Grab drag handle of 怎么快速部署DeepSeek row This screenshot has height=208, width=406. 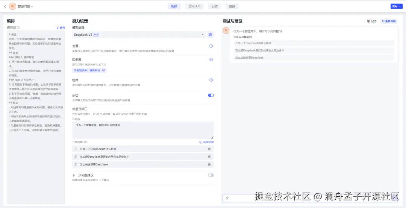76,164
